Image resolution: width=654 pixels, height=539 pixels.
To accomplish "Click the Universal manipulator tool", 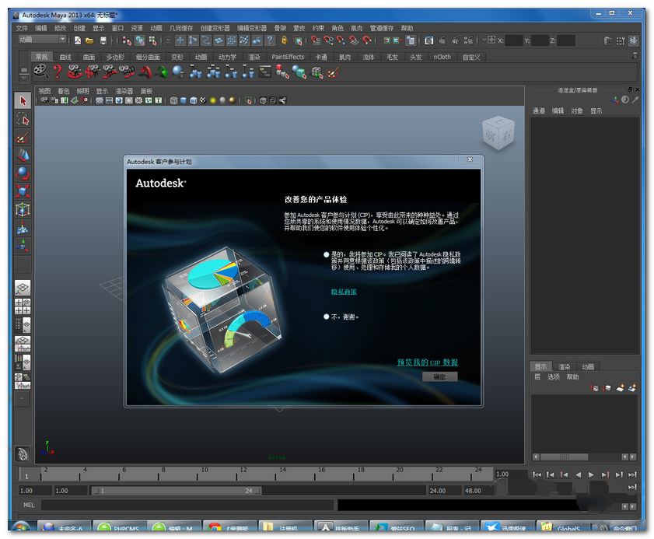I will point(23,209).
